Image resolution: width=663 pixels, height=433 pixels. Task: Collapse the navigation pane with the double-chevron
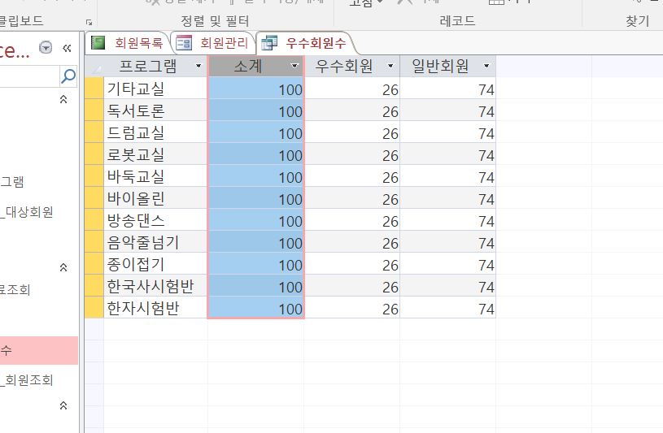67,48
